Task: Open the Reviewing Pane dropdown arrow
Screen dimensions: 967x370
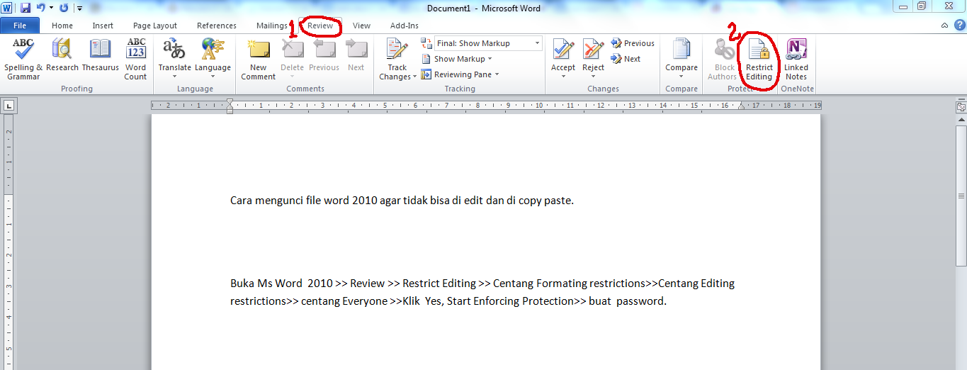Action: pyautogui.click(x=497, y=74)
